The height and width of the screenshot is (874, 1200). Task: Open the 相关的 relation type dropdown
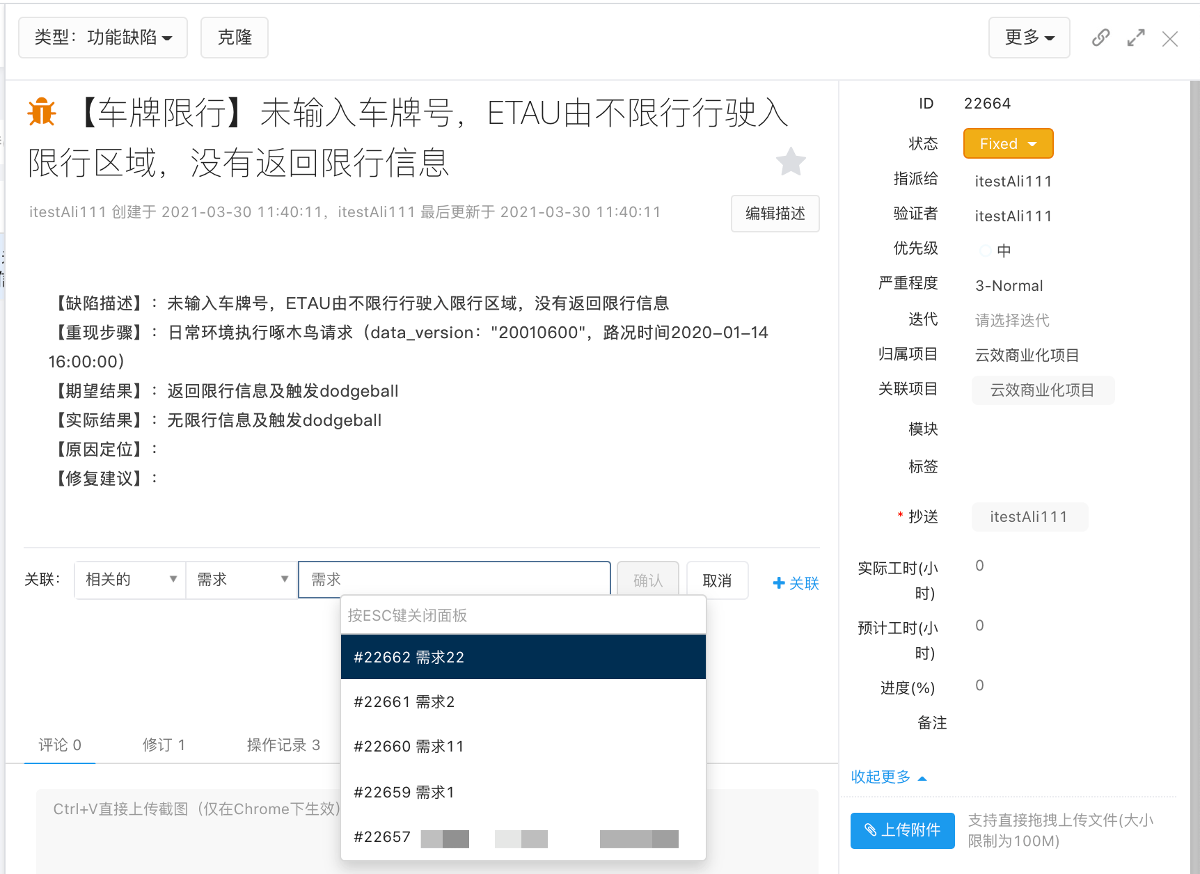[130, 580]
